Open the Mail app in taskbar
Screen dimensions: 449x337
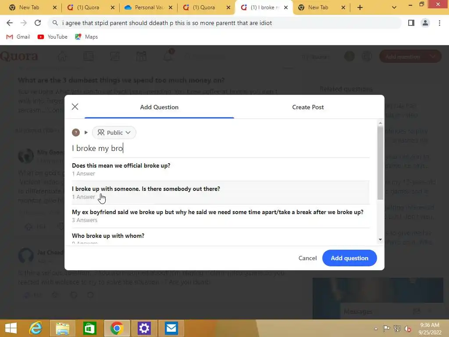point(171,328)
